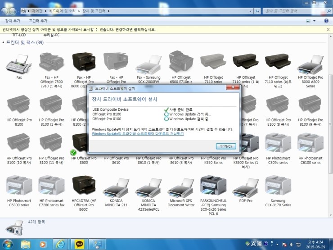Open KakaoTalk from the taskbar
This screenshot has height=250, width=333.
[79, 244]
